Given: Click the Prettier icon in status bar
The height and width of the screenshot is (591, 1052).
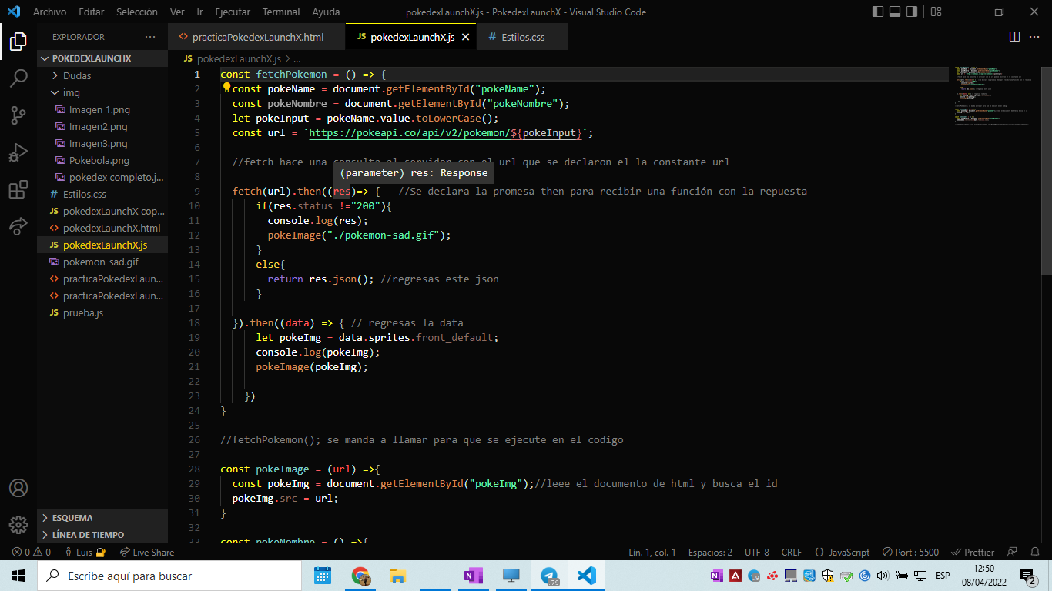Looking at the screenshot, I should click(x=973, y=552).
